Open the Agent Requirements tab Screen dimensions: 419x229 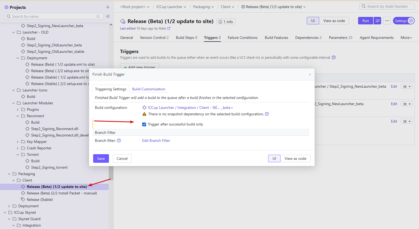tap(377, 38)
